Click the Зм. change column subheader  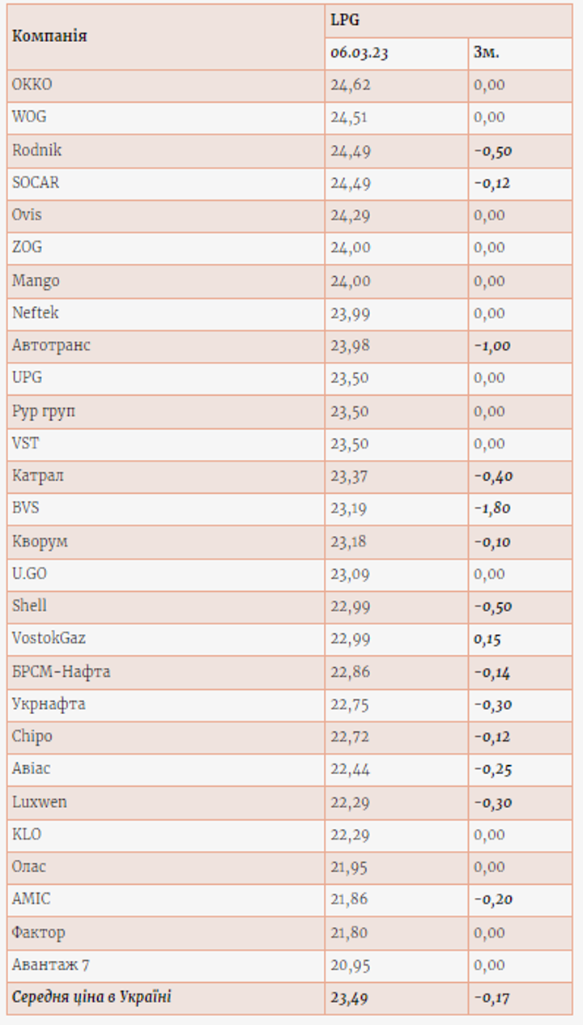486,53
